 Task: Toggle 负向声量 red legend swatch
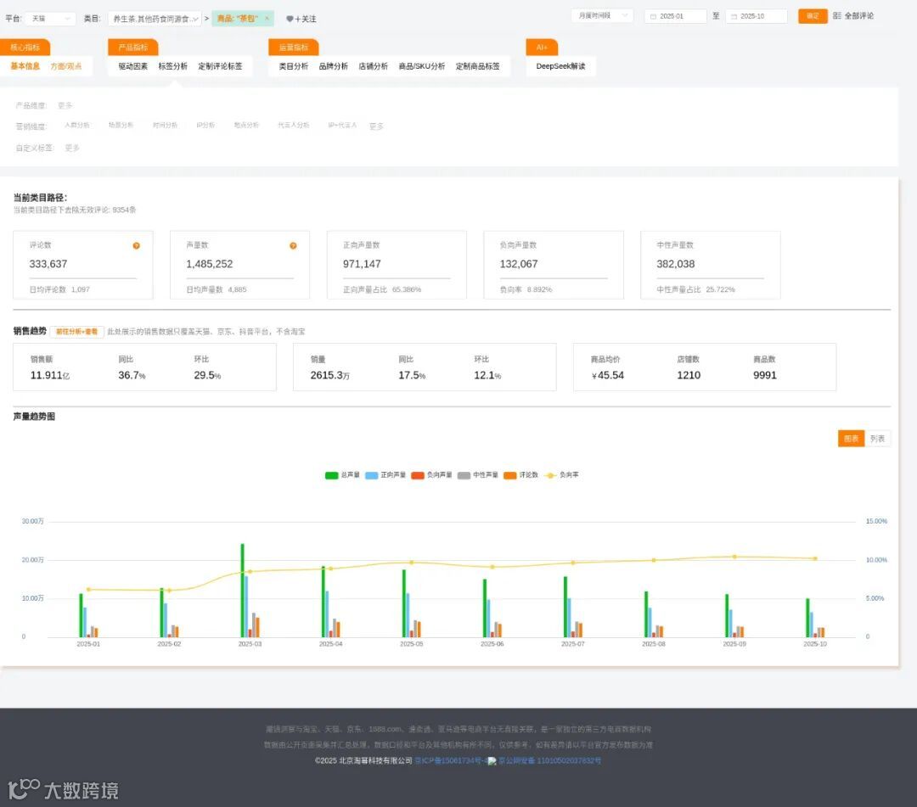pos(418,475)
